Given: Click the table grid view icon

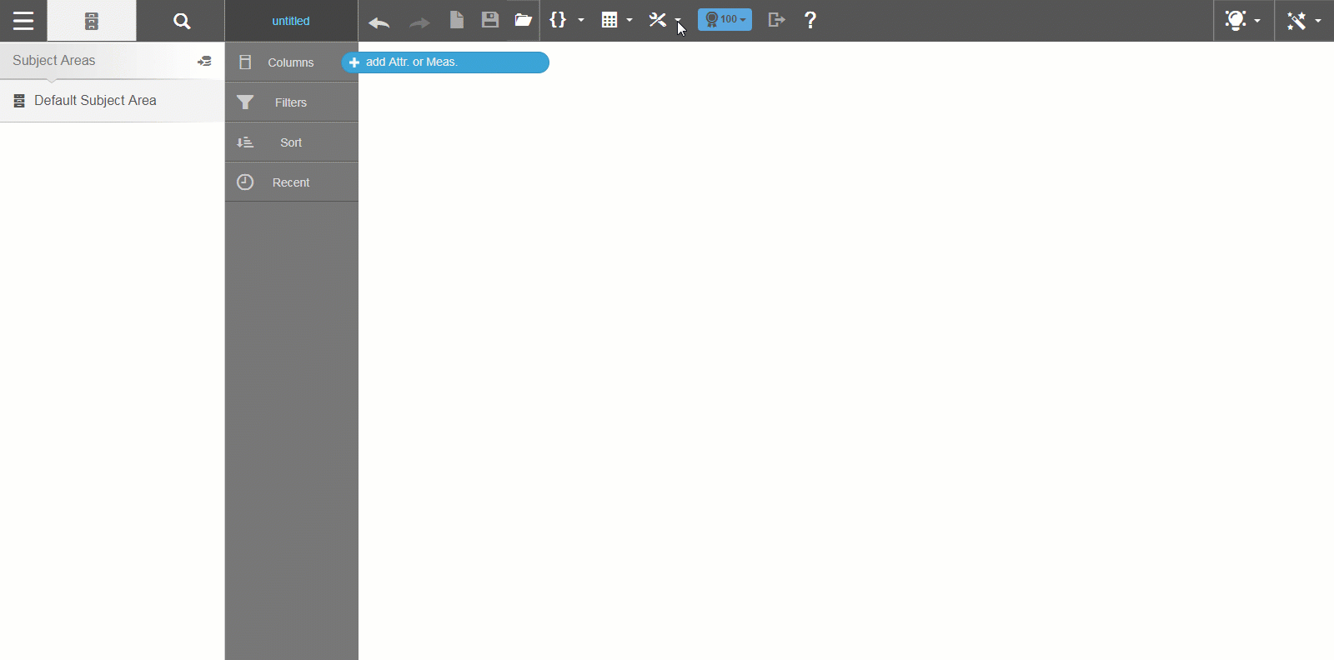Looking at the screenshot, I should coord(609,20).
